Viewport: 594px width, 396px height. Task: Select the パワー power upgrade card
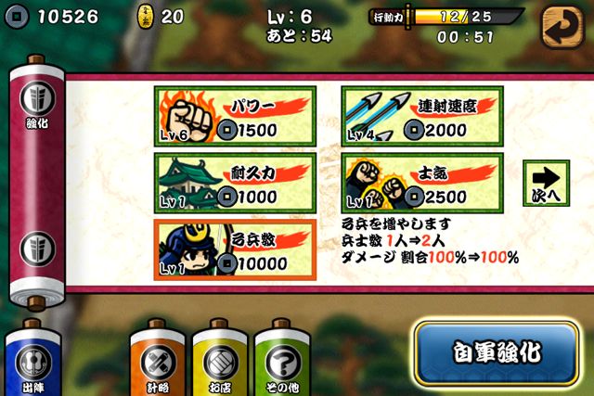click(235, 116)
